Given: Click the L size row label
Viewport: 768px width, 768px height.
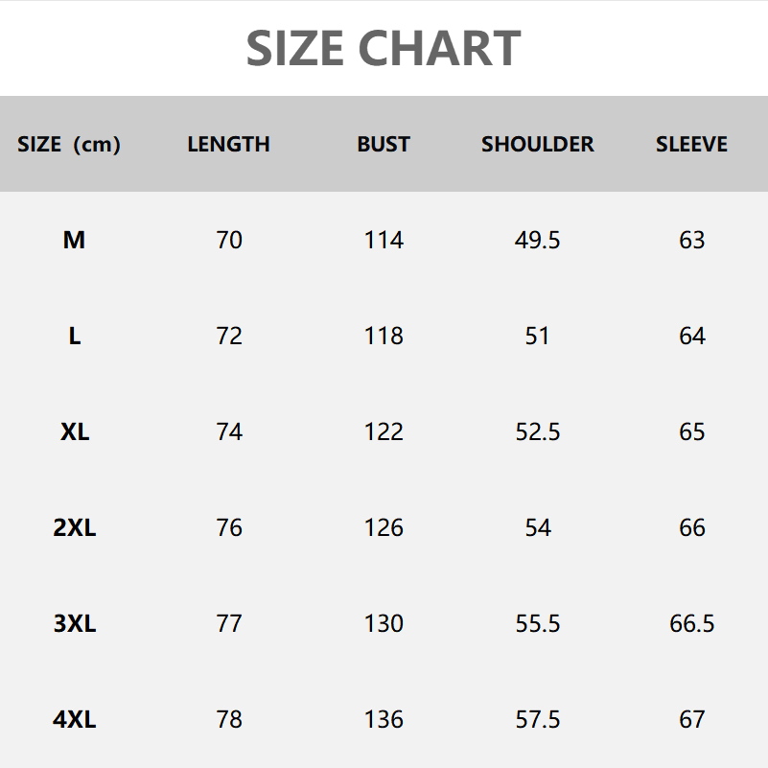Looking at the screenshot, I should [x=74, y=336].
